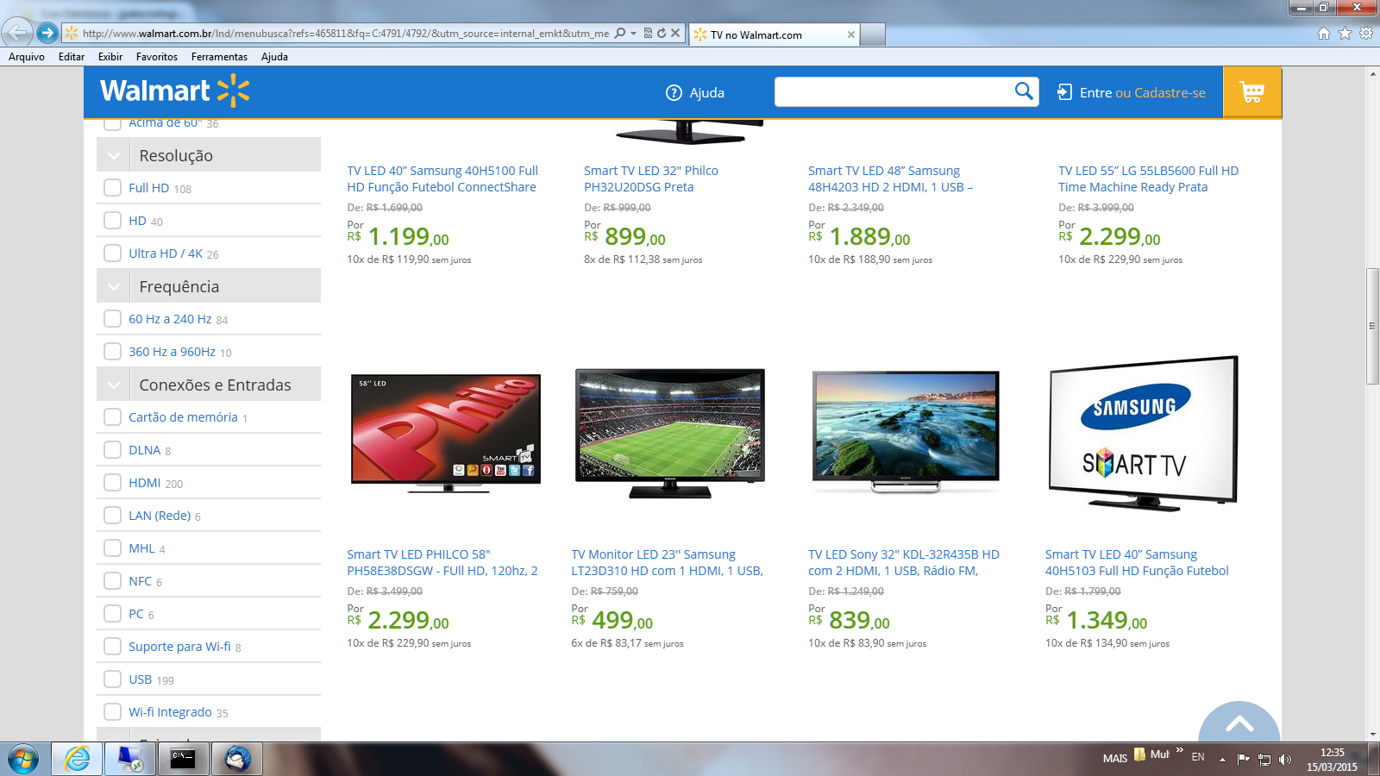Open Smart TV LED 32" Philco product link
This screenshot has height=776, width=1380.
click(651, 179)
